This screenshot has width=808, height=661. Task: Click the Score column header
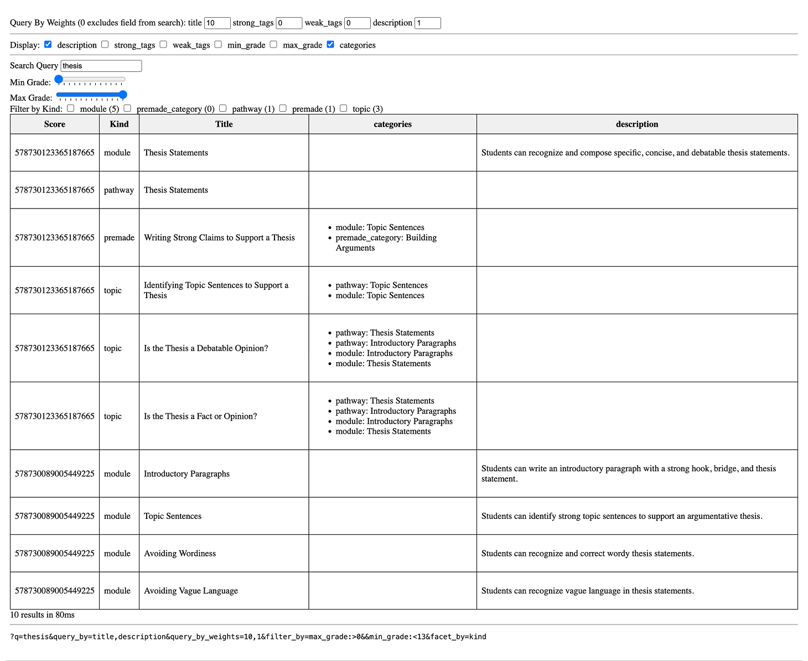click(55, 124)
